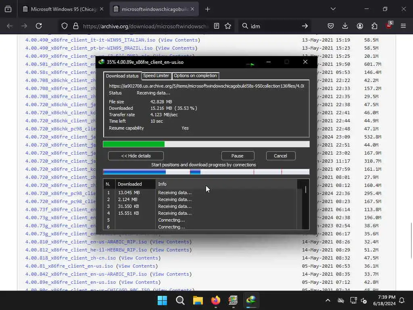
Task: Open the clock showing 7:39 PM
Action: (x=384, y=300)
